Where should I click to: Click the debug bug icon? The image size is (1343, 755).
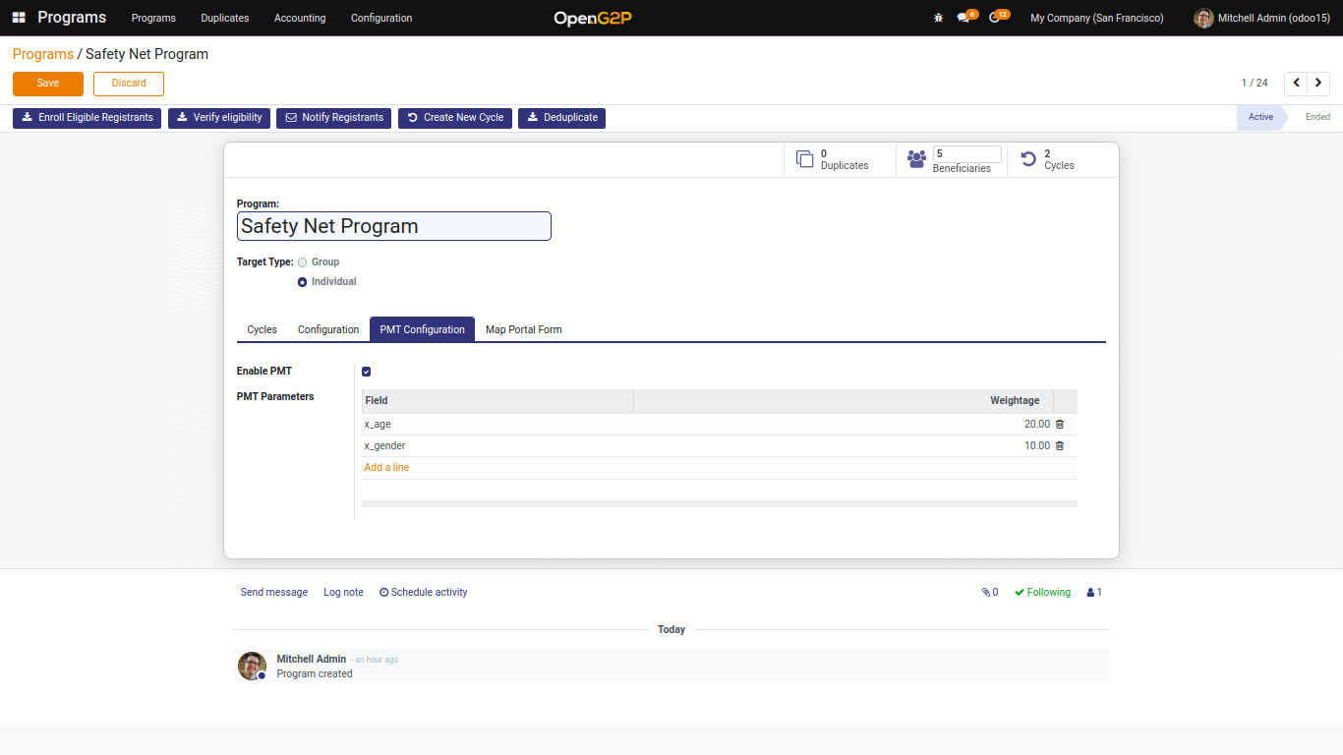[938, 18]
